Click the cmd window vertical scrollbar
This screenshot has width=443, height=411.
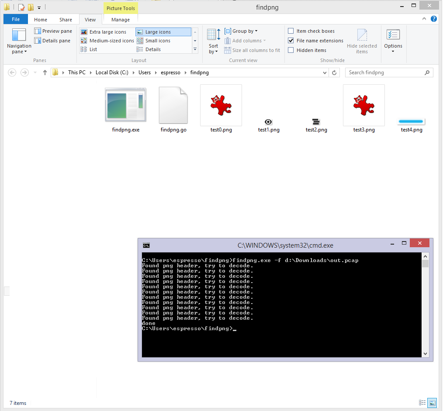[x=425, y=306]
